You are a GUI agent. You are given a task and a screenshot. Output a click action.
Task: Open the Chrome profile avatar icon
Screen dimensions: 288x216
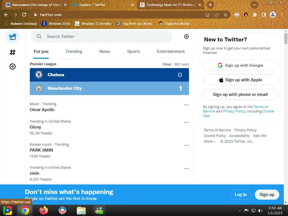[x=273, y=15]
